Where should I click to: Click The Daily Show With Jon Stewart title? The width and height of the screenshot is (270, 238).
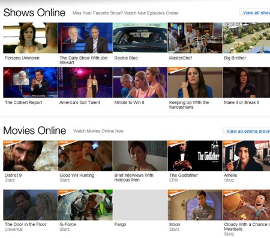(x=83, y=60)
